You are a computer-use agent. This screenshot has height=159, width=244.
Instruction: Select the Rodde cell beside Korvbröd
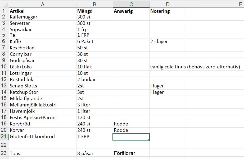131,124
